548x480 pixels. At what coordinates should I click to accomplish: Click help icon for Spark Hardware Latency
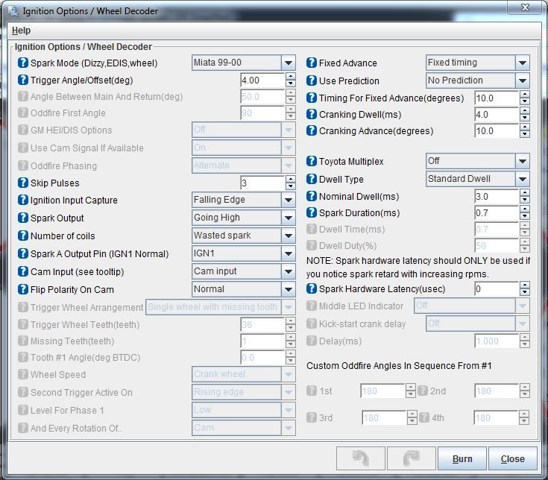tap(312, 289)
